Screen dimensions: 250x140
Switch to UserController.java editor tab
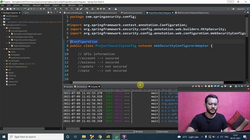point(73,13)
